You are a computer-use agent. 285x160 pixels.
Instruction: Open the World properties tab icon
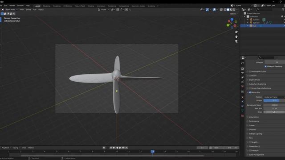click(242, 86)
